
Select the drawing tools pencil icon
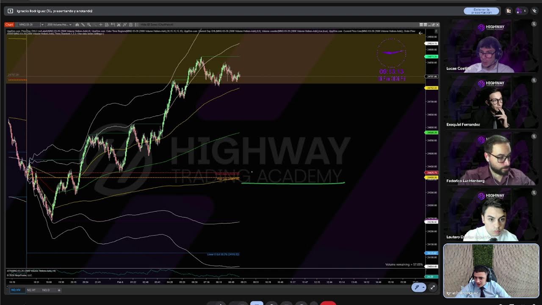click(83, 25)
